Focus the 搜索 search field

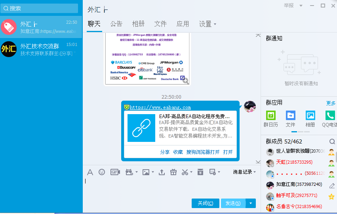[x=39, y=8]
